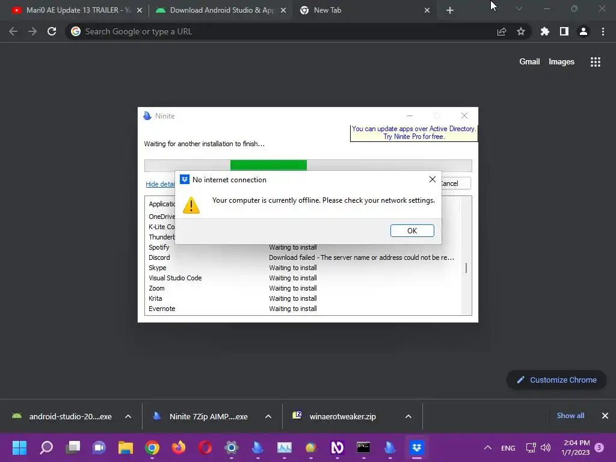Click the partly hidden Cancel button in Ninite

[456, 183]
